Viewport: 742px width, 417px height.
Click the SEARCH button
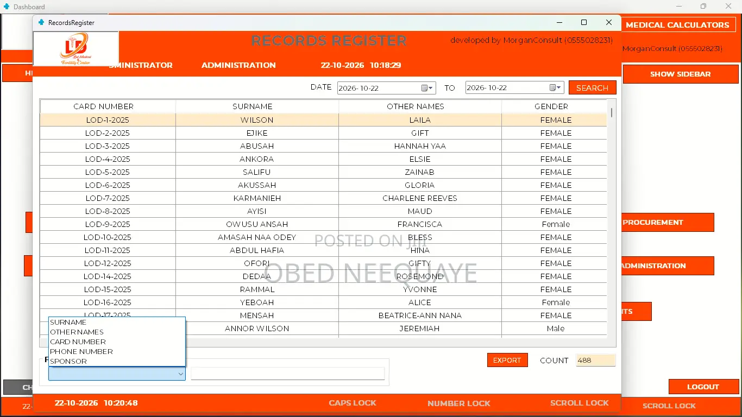pyautogui.click(x=592, y=88)
